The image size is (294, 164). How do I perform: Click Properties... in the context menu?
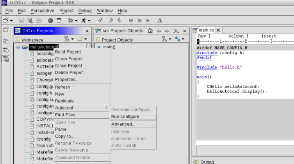tap(66, 80)
